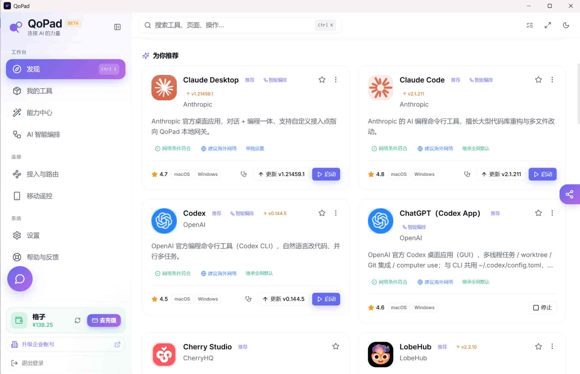Open 帮助与反馈 in the sidebar
Viewport: 580px width, 374px height.
click(x=66, y=257)
